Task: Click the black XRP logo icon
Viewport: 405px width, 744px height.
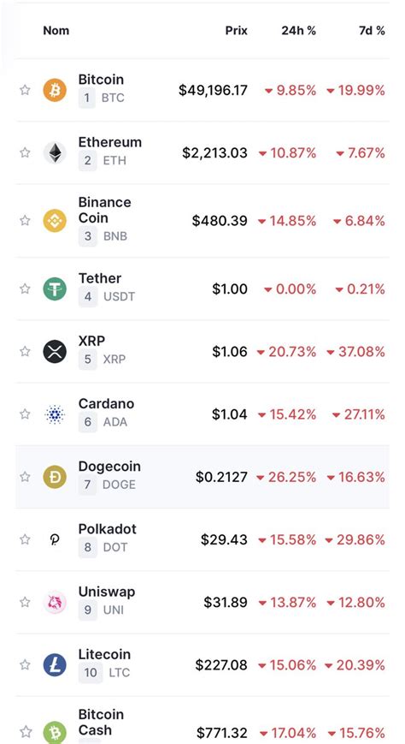Action: tap(55, 352)
